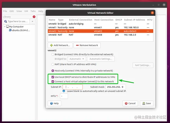Click My Computer icon in Library tree
This screenshot has width=170, height=123.
click(7, 27)
